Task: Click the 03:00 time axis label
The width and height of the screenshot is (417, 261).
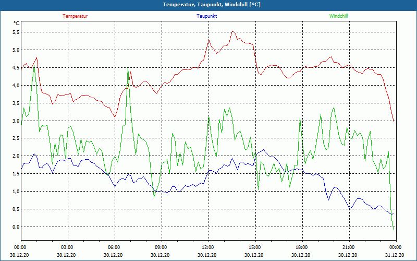Action: [x=67, y=247]
